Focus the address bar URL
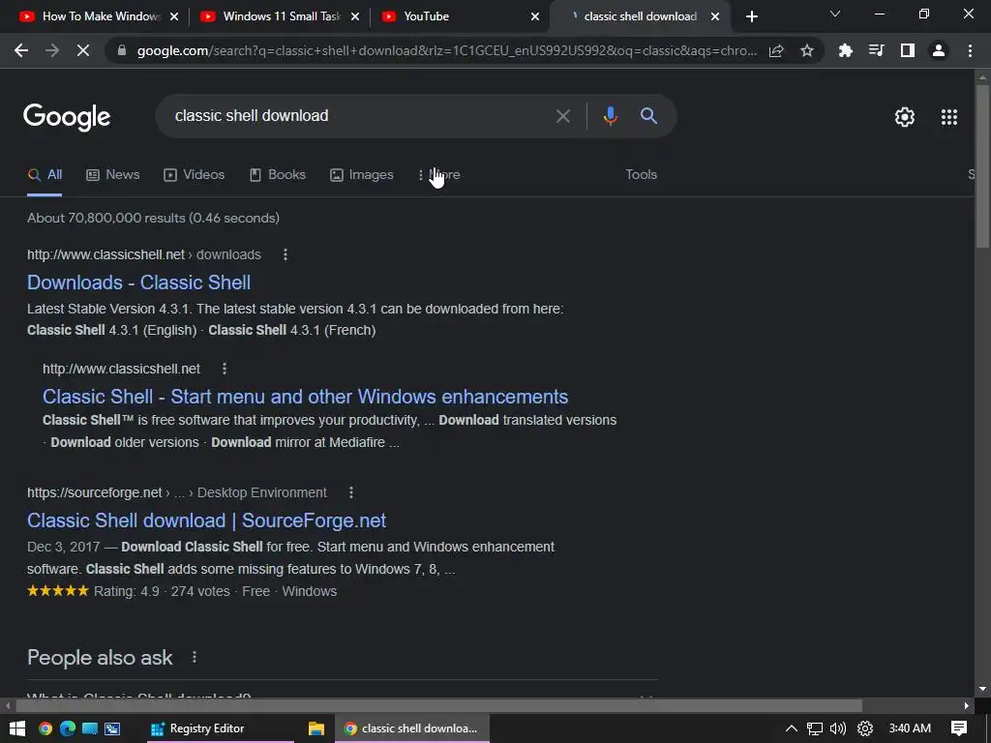 [446, 50]
